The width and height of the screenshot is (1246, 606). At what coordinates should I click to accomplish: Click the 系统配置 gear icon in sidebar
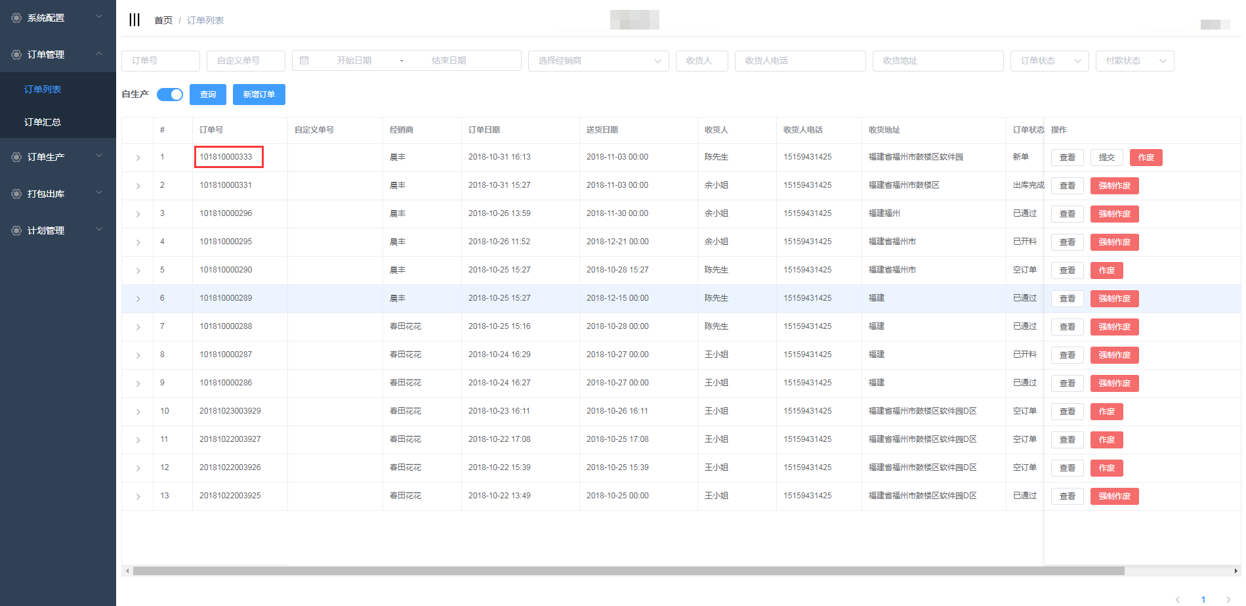pos(16,18)
